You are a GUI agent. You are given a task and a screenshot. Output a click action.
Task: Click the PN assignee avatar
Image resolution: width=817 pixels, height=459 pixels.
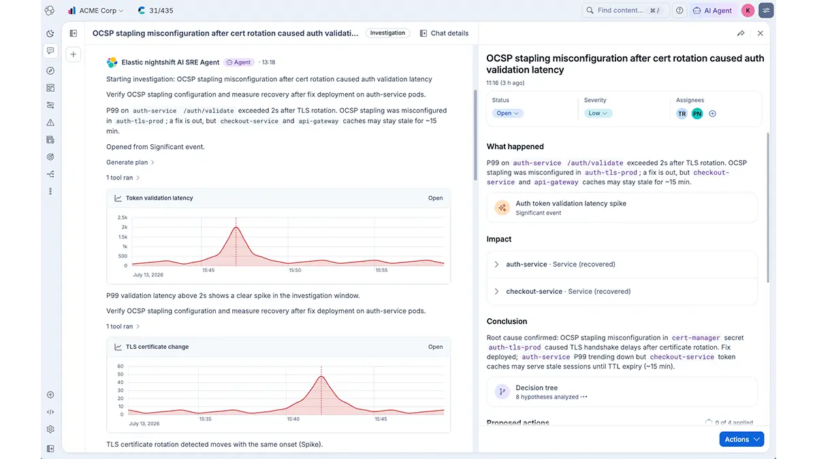click(697, 114)
